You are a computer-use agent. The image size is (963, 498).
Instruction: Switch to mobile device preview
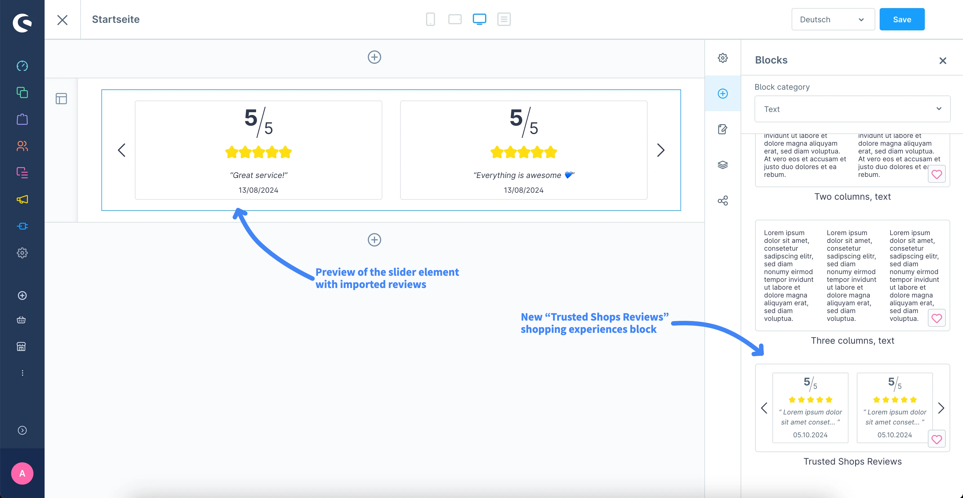tap(430, 19)
